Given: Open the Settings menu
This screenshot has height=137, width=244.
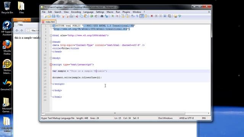Looking at the screenshot, I should tap(100, 12).
